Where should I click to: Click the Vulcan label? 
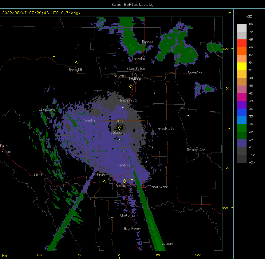click(x=167, y=244)
